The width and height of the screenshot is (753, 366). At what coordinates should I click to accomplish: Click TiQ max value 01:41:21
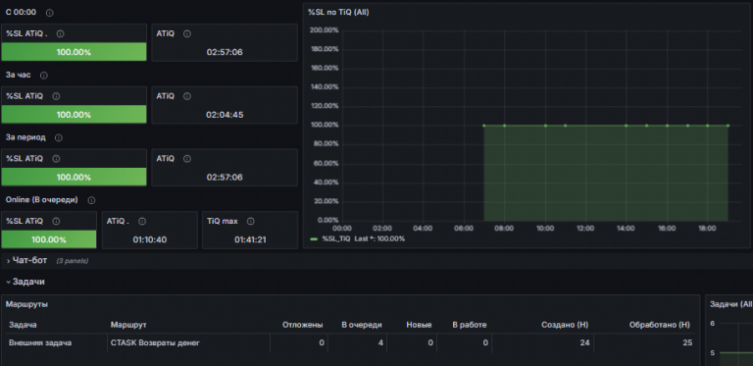[250, 239]
